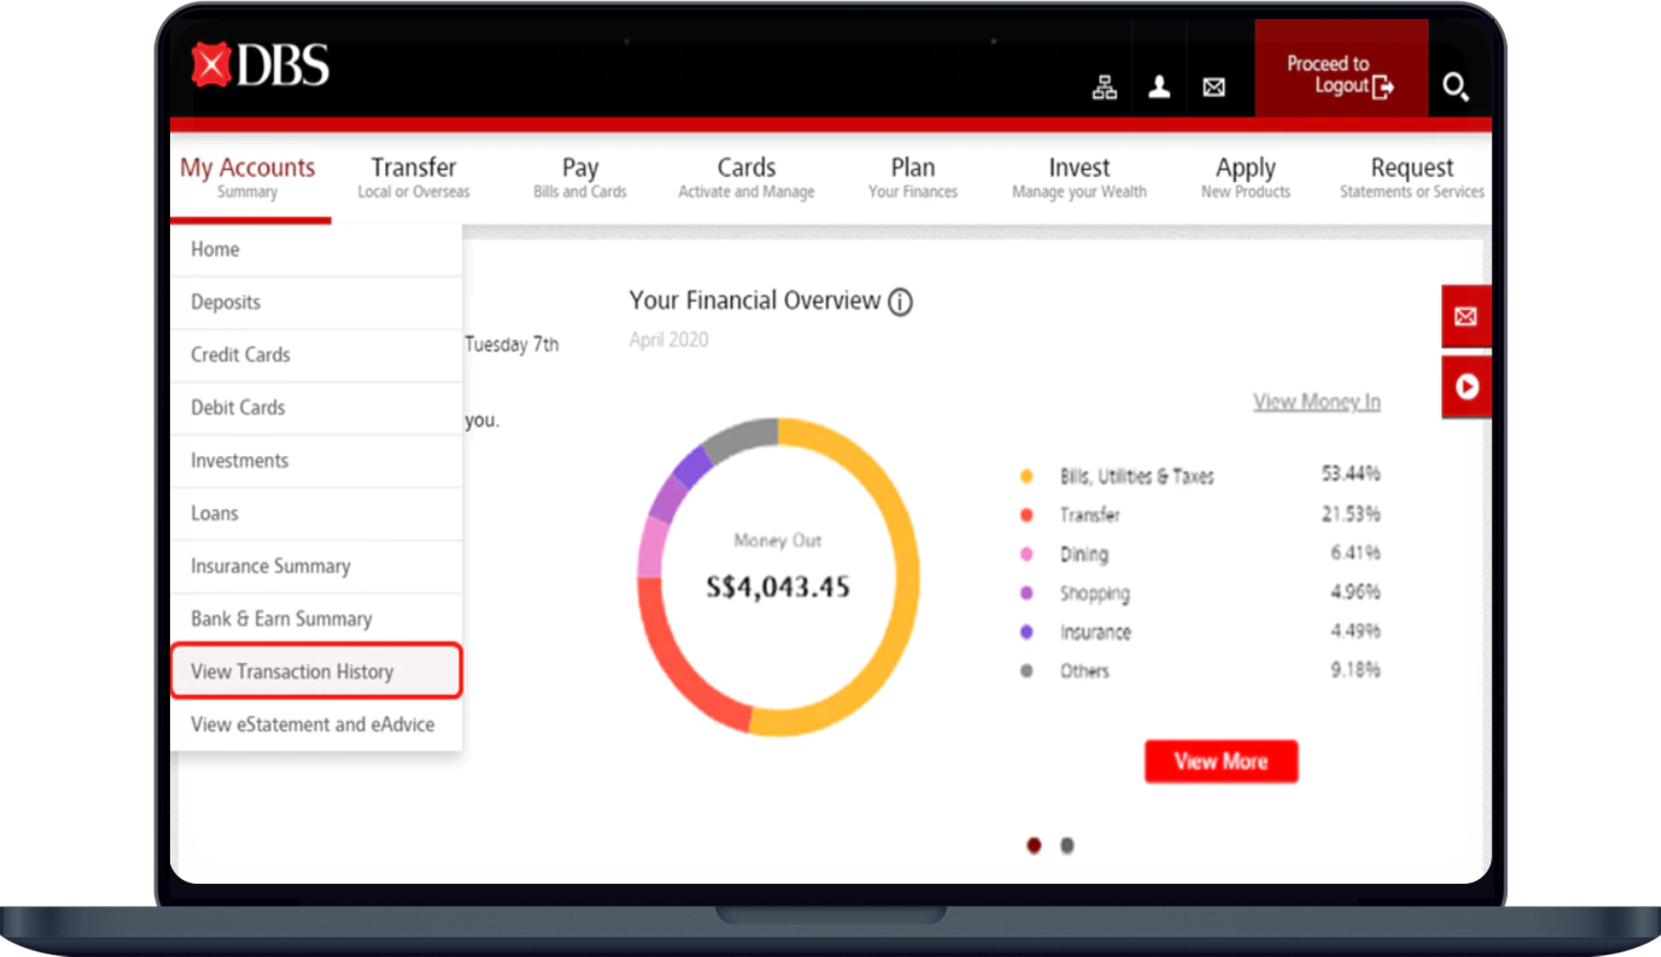Open the Cards Activate and Manage tab
The height and width of the screenshot is (957, 1661).
coord(746,177)
